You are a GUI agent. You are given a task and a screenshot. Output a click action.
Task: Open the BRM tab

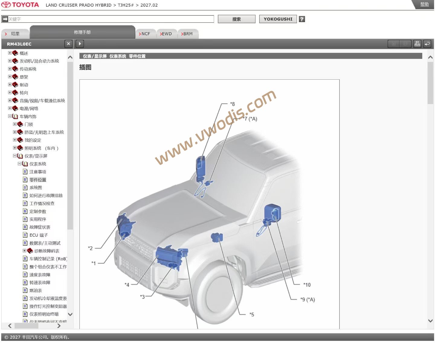coord(188,34)
